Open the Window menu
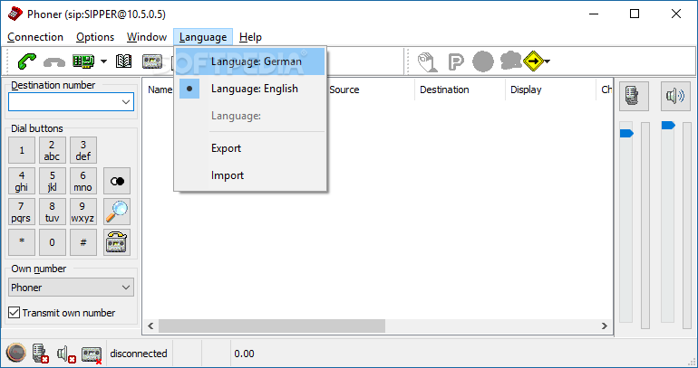 point(147,37)
